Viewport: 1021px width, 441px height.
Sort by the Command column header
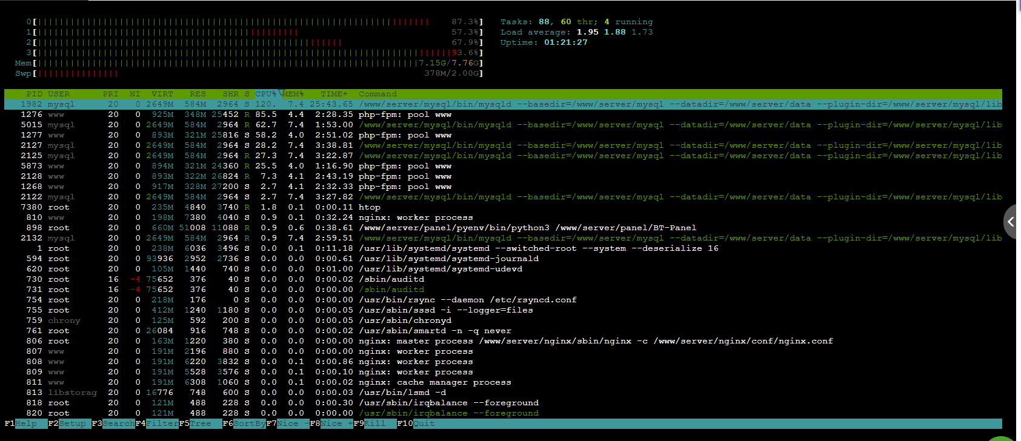pyautogui.click(x=377, y=94)
